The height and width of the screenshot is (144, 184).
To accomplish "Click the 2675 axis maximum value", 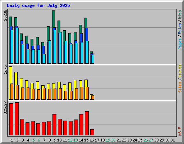I will [x=5, y=69].
